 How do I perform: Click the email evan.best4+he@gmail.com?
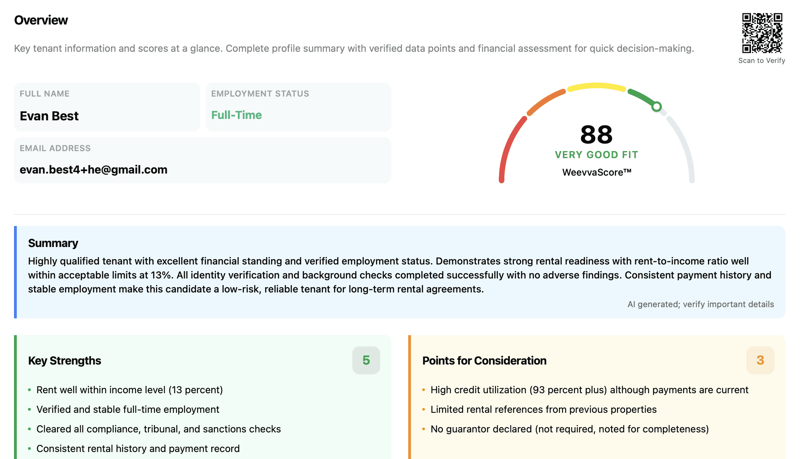pos(94,170)
